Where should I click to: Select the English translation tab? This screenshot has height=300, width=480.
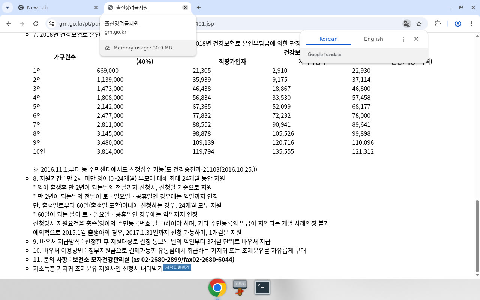click(373, 39)
